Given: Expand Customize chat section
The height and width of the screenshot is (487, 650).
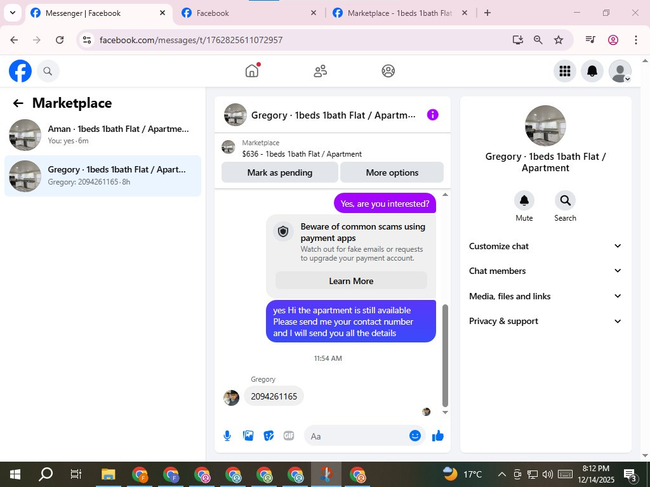Looking at the screenshot, I should 545,246.
